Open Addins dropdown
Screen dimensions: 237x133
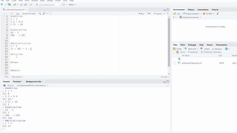(72, 5)
